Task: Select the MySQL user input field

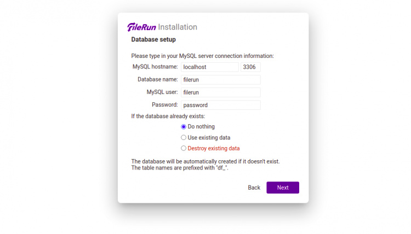Action: (x=220, y=92)
